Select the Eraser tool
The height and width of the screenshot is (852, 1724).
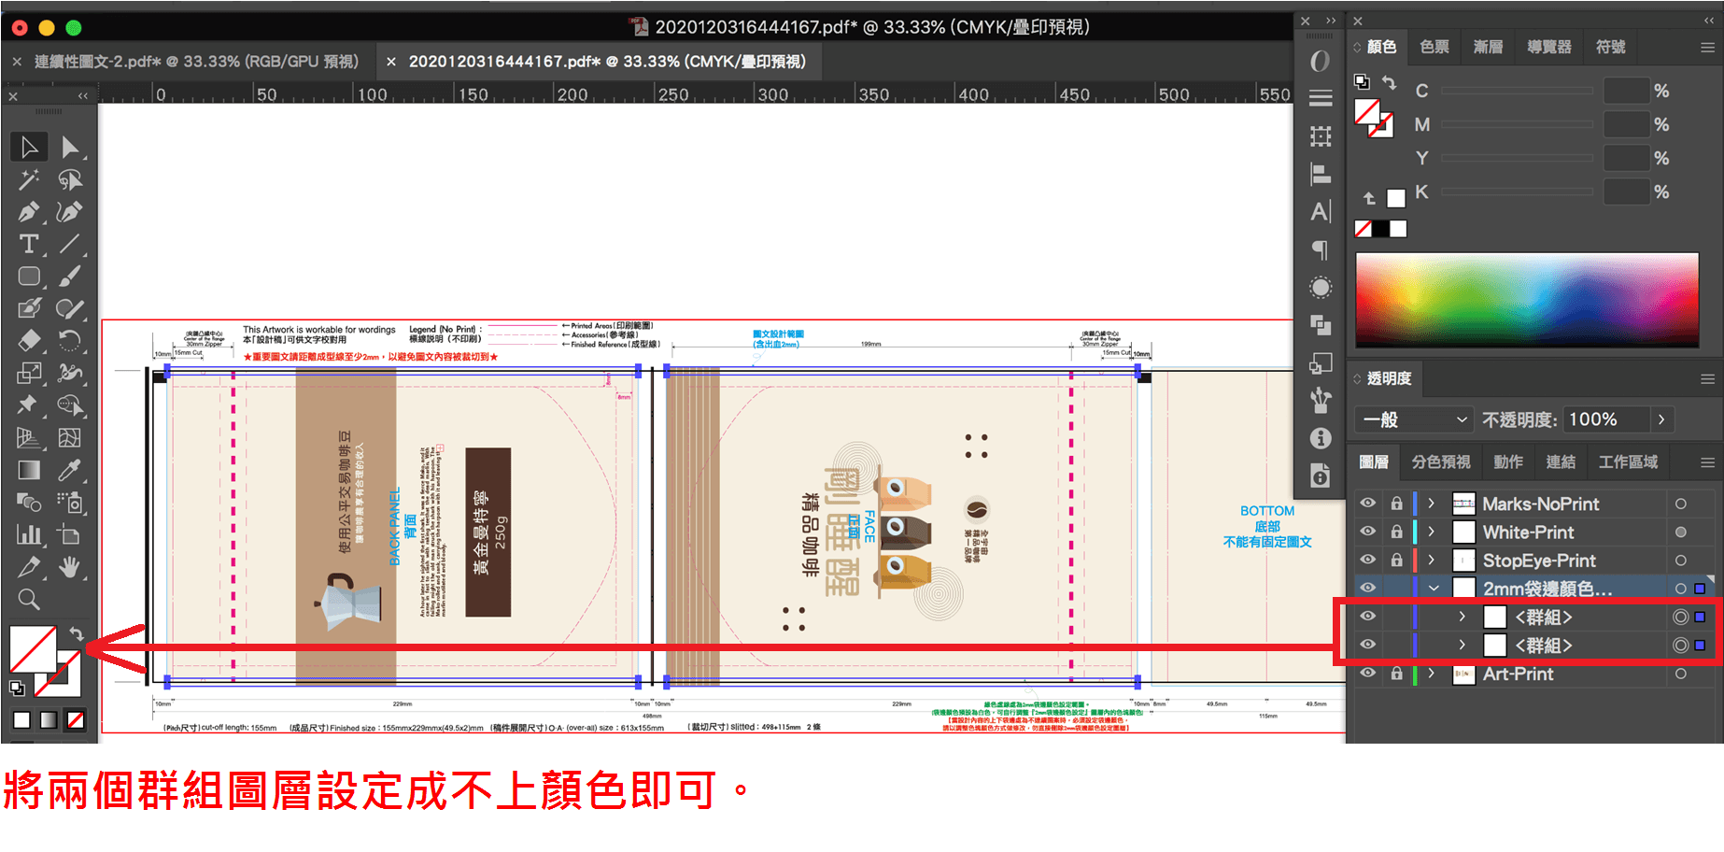tap(28, 340)
